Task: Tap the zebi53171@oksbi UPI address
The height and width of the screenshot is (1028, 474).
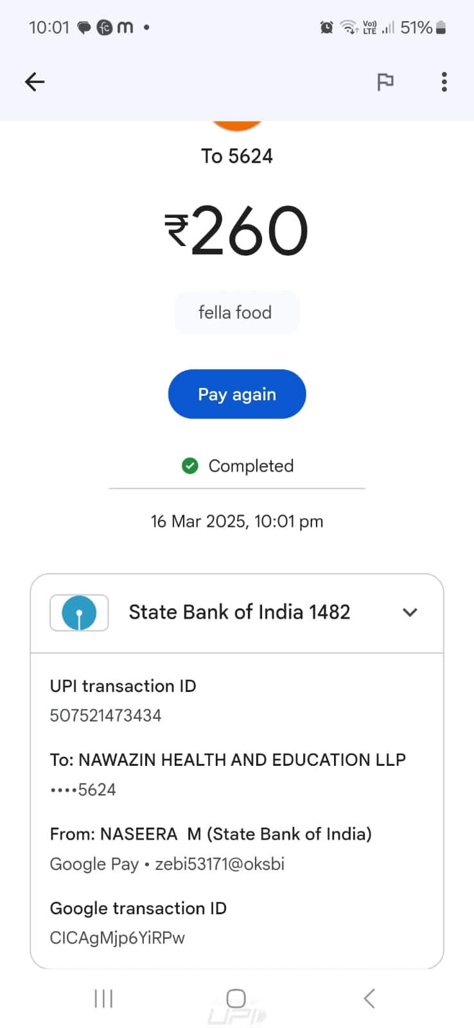Action: tap(220, 864)
